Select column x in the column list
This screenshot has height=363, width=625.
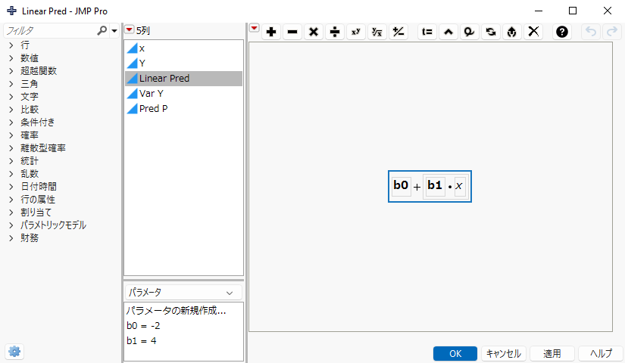pyautogui.click(x=183, y=48)
